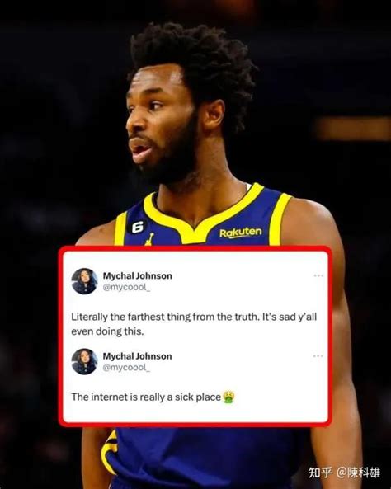Visit the @mycoool_ handle on the first tweet
Image resolution: width=391 pixels, height=489 pixels.
tap(126, 287)
